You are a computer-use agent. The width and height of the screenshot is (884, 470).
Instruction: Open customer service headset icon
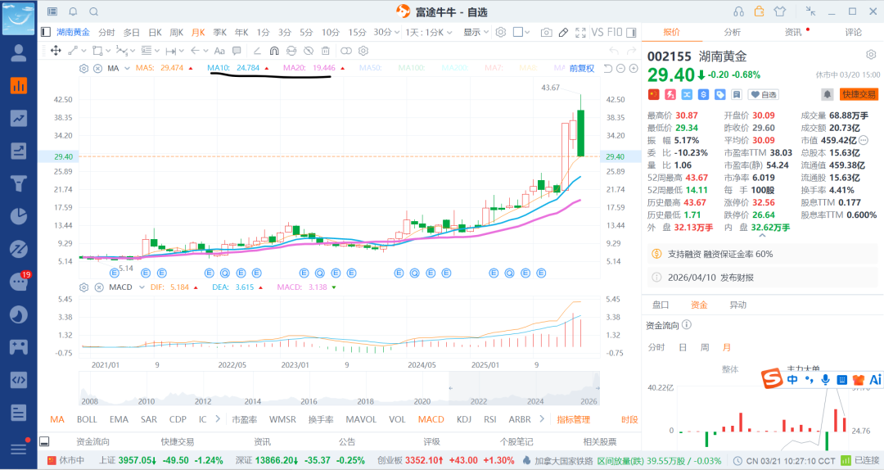click(738, 11)
